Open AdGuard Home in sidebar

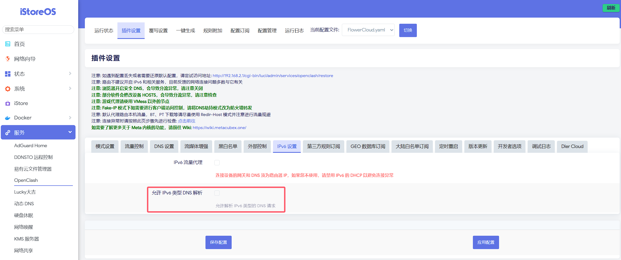tap(31, 146)
